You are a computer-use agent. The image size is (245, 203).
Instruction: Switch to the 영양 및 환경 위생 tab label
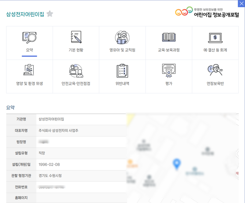click(29, 83)
